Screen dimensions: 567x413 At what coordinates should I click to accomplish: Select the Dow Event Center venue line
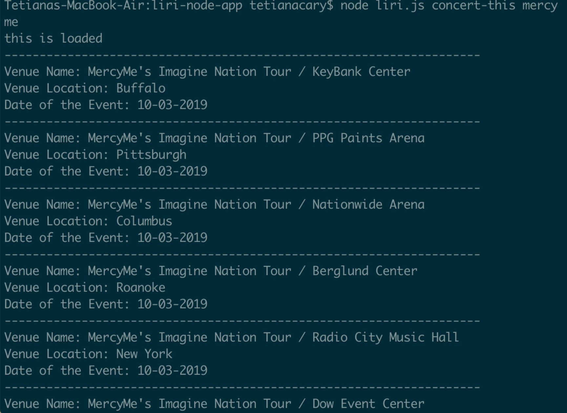(x=214, y=404)
